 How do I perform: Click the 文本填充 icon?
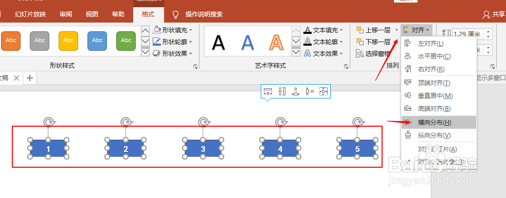tap(308, 30)
